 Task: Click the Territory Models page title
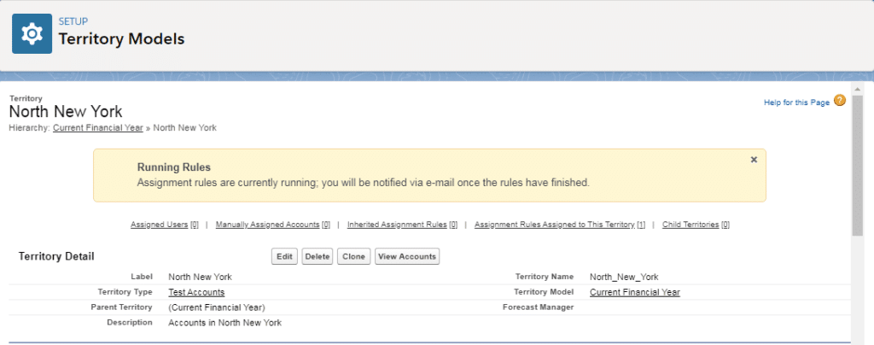point(120,39)
